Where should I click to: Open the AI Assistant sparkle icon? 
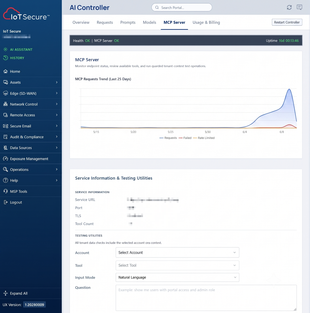tap(6, 49)
